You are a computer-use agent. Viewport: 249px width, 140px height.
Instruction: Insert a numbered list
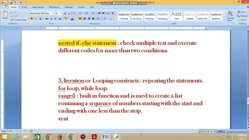click(x=86, y=13)
